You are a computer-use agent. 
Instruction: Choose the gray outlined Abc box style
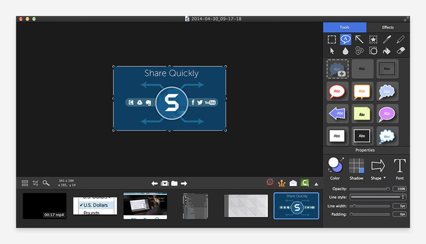(387, 69)
